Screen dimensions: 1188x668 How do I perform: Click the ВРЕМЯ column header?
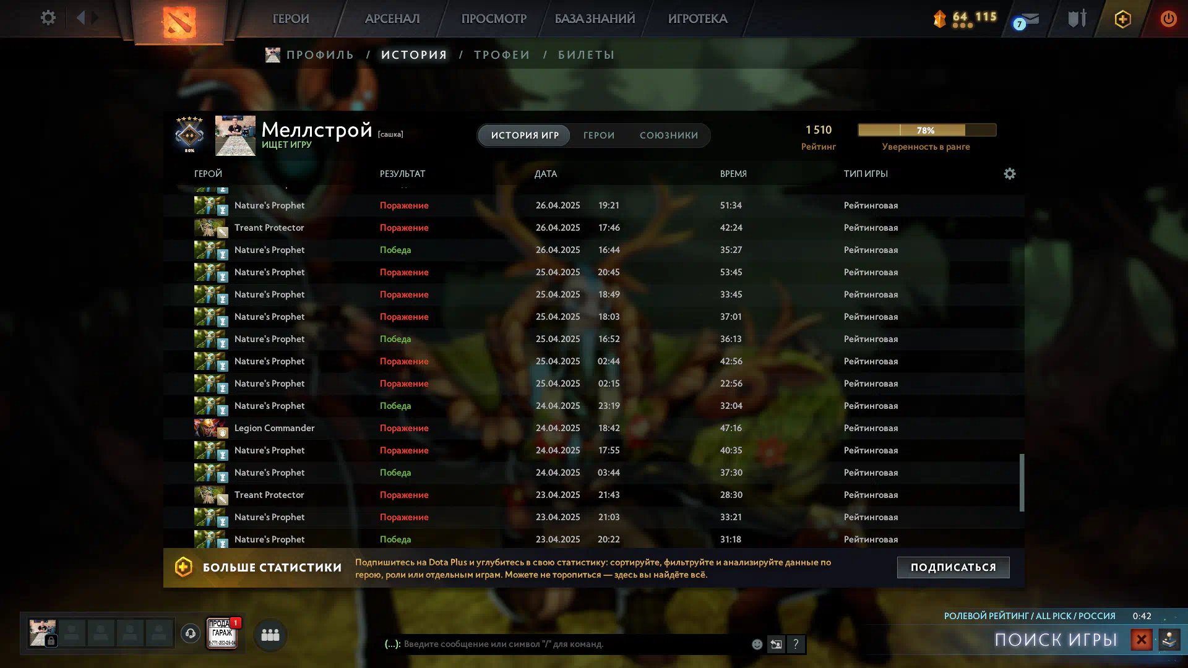733,174
